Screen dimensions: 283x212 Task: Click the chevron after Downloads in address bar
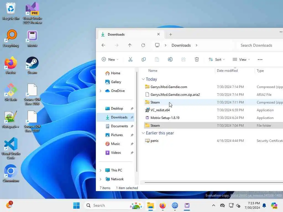pyautogui.click(x=196, y=45)
